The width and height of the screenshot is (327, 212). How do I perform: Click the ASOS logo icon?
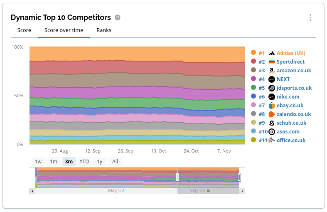click(x=271, y=132)
